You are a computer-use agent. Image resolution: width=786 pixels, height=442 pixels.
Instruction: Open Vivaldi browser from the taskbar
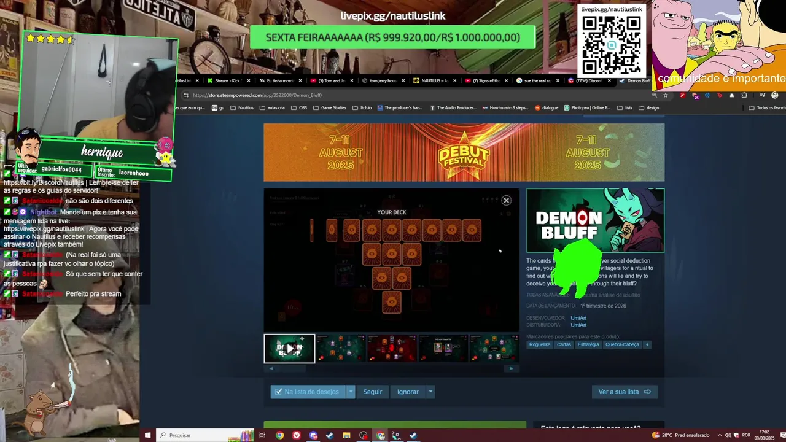[297, 435]
